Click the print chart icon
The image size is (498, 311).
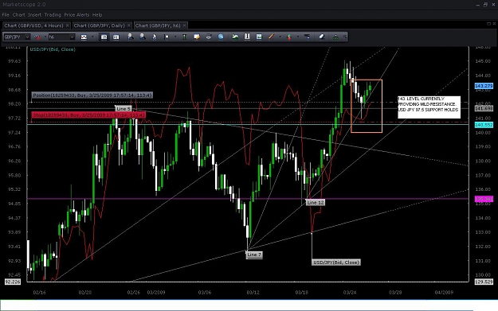(209, 37)
